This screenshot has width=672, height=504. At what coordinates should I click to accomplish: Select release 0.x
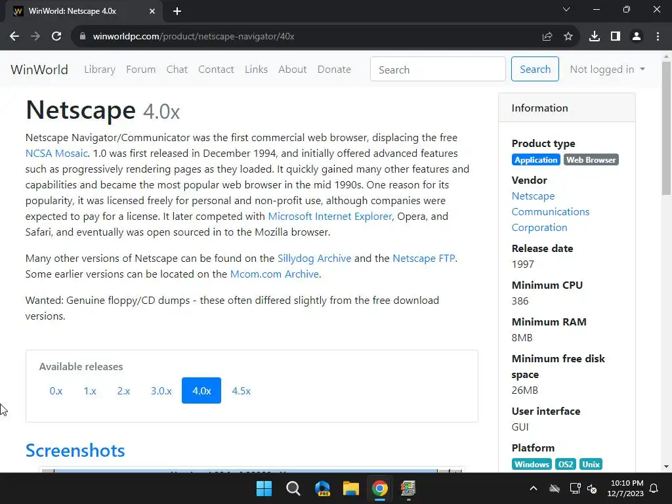56,391
